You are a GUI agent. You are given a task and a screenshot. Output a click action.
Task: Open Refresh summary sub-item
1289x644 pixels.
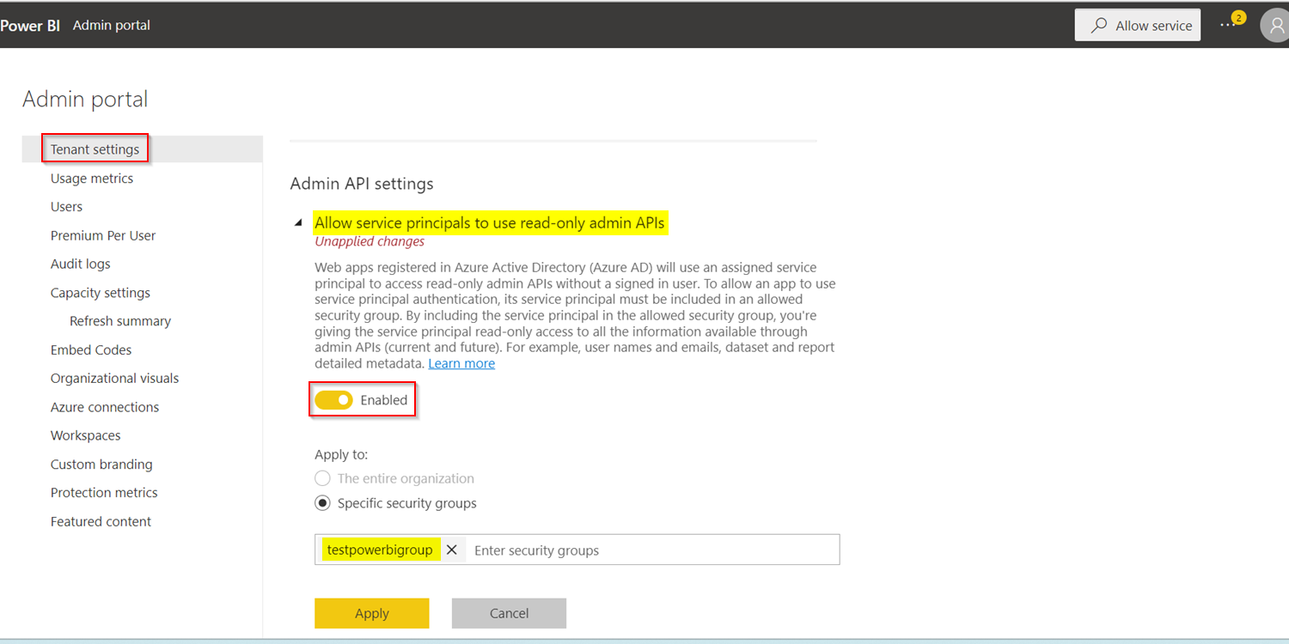click(120, 321)
